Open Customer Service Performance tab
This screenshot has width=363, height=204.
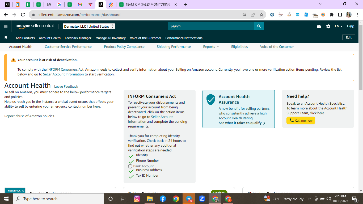[x=68, y=47]
